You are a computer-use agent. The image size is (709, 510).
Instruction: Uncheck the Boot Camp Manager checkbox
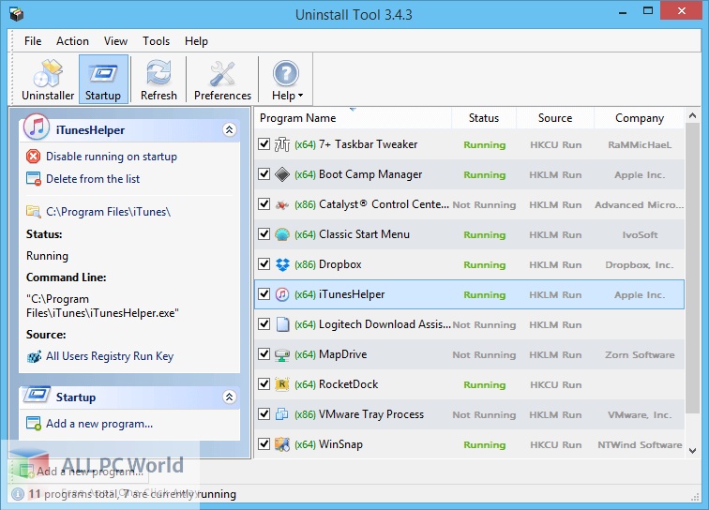click(264, 174)
